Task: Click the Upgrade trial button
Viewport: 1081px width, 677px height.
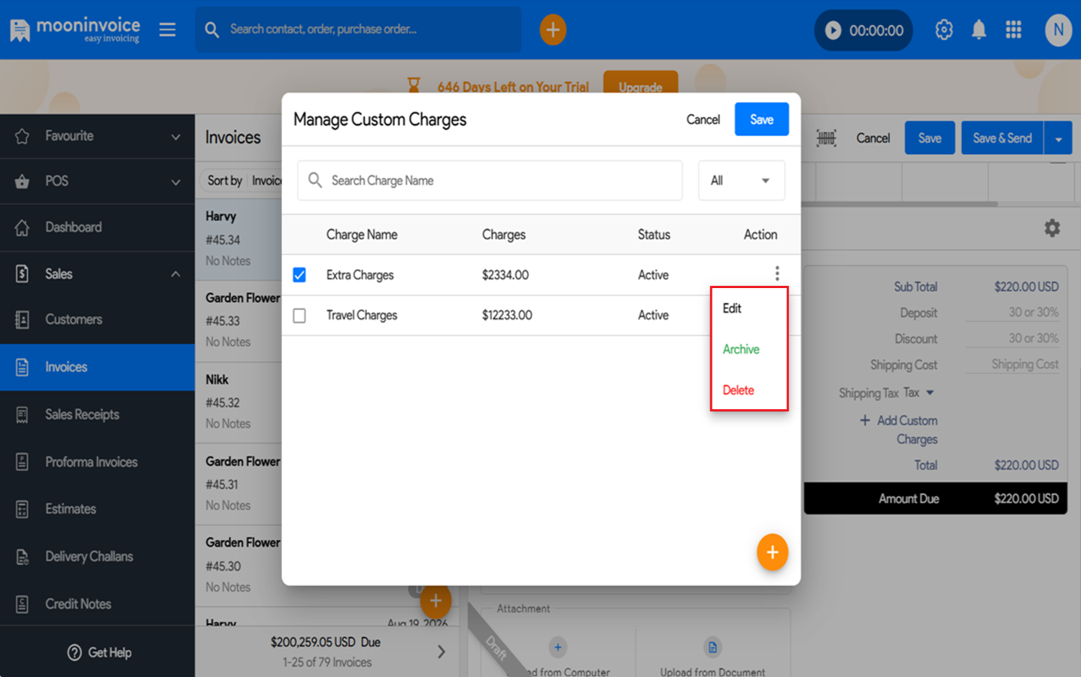Action: tap(640, 86)
